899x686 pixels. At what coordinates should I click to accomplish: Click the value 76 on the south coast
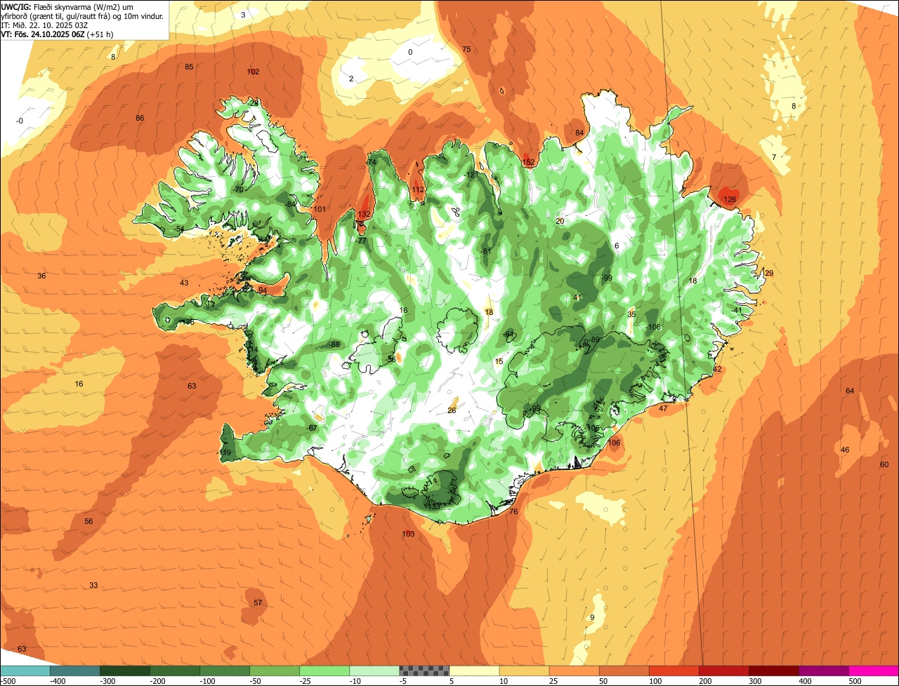(x=513, y=512)
